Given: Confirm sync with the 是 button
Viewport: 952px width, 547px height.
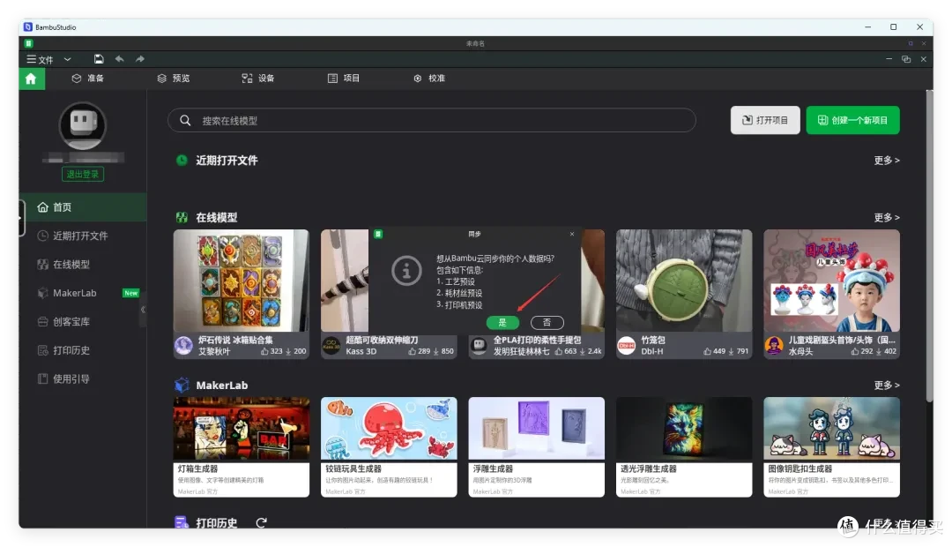Looking at the screenshot, I should pos(502,323).
